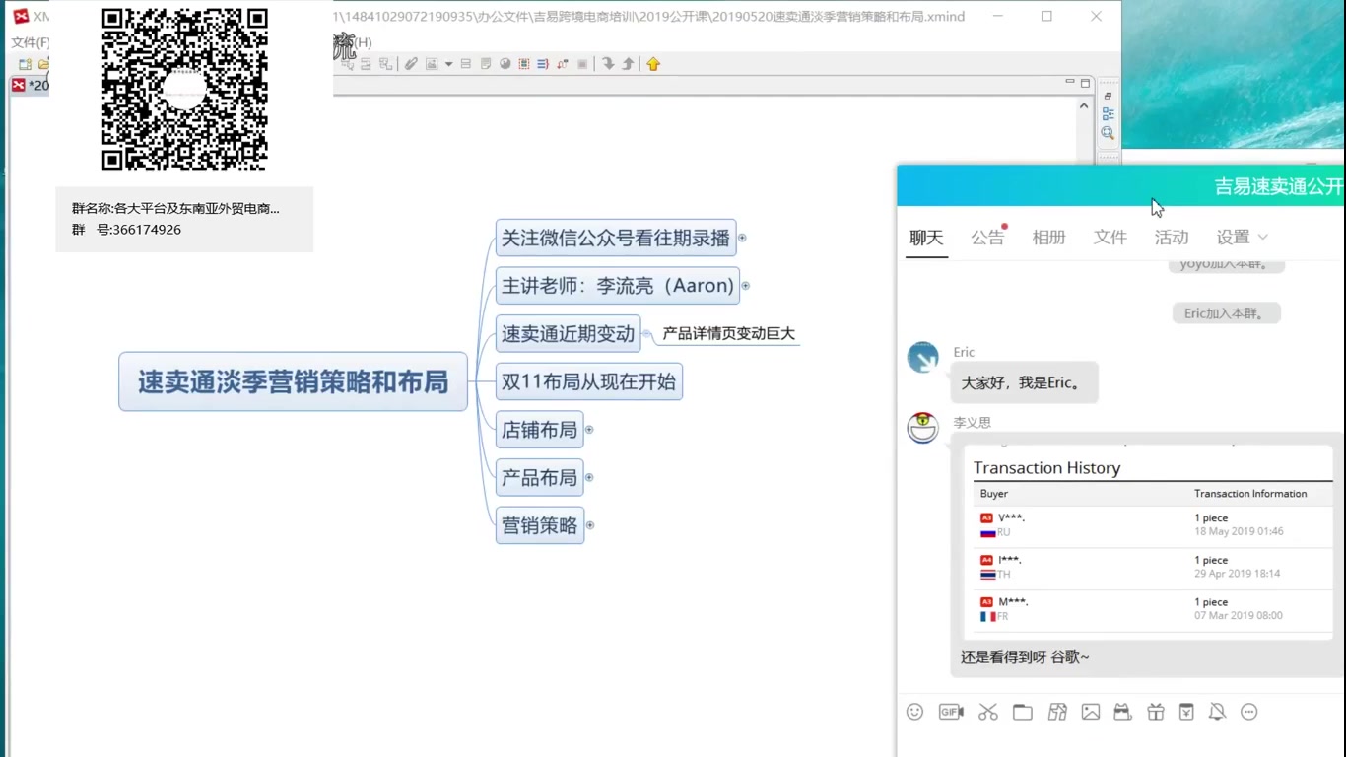
Task: Click the send picture icon in chat toolbar
Action: click(1090, 712)
